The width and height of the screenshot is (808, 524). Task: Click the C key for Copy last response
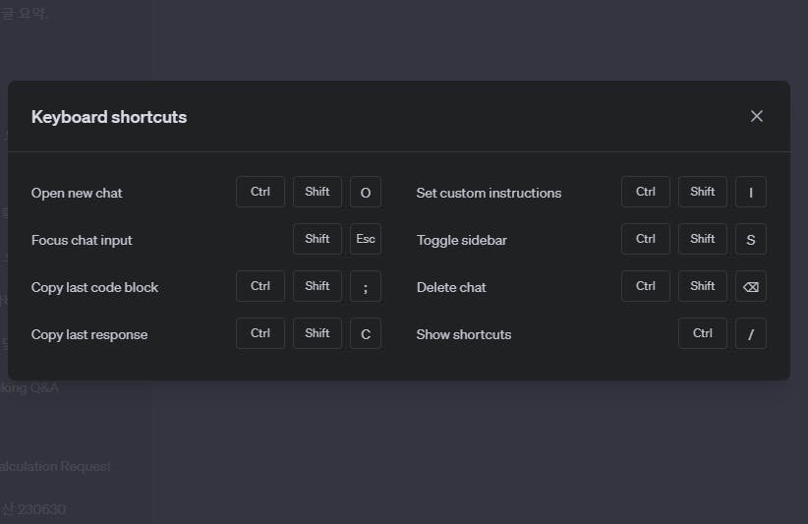[366, 334]
